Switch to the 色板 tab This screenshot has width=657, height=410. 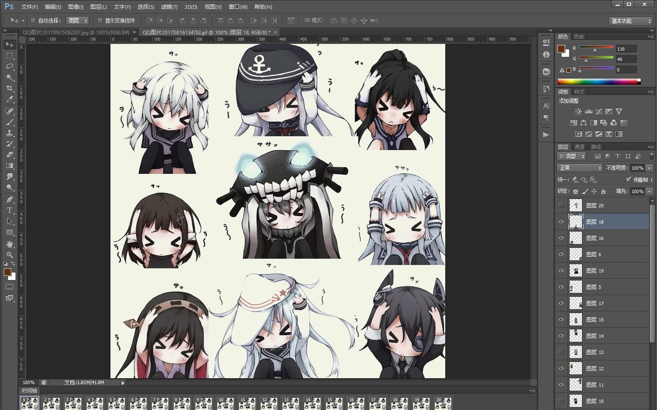tap(579, 36)
